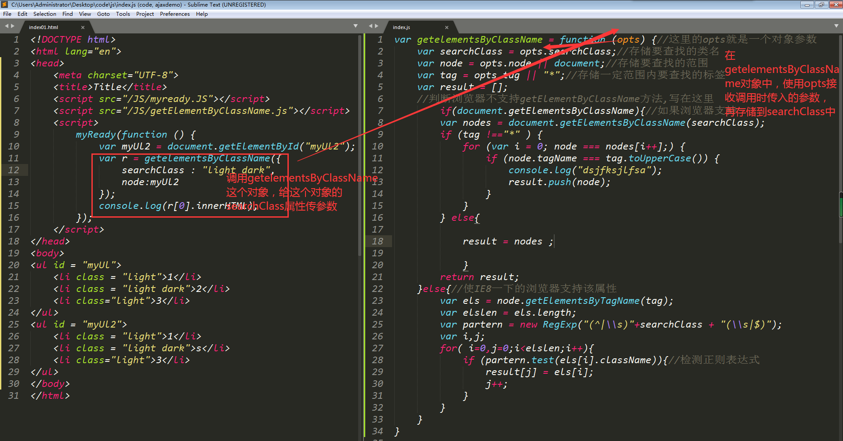Open the Preferences menu

(175, 14)
